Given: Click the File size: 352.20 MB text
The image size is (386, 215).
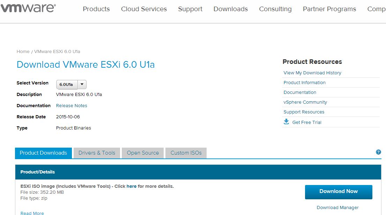Looking at the screenshot, I should (42, 192).
